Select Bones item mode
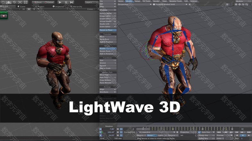 [152, 135]
